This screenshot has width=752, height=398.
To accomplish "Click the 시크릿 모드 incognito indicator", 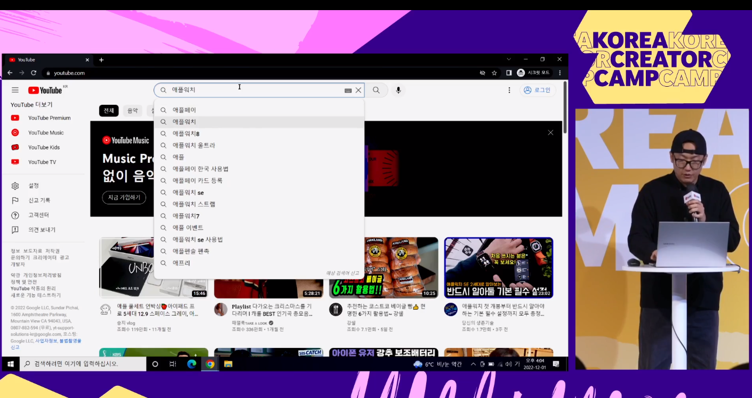I will [535, 73].
